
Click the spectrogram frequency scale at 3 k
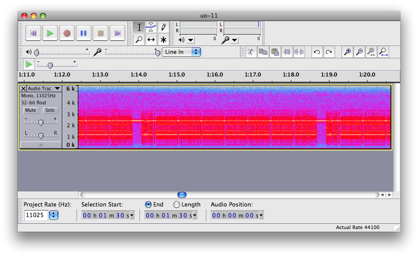[71, 114]
